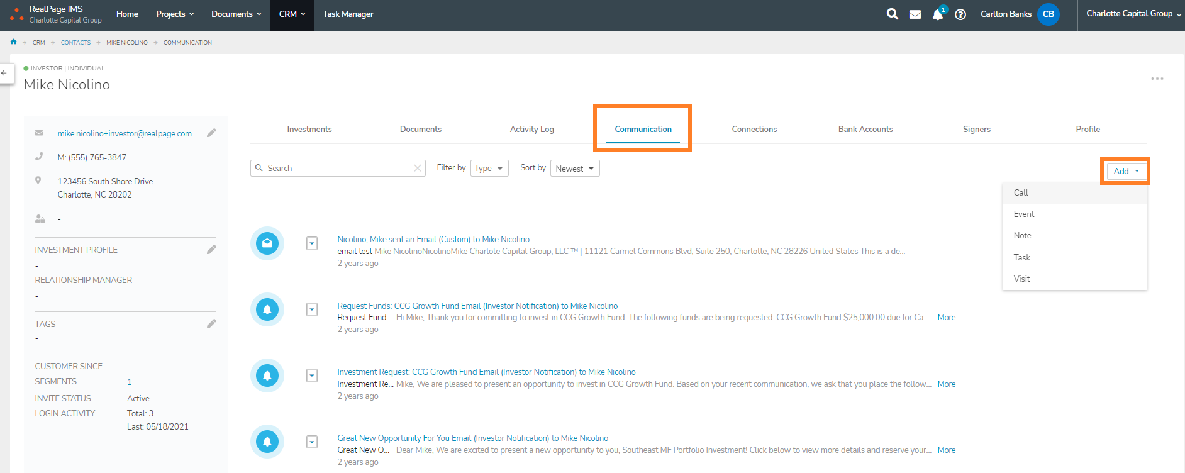The image size is (1185, 473).
Task: Click the home breadcrumb icon
Action: coord(13,42)
